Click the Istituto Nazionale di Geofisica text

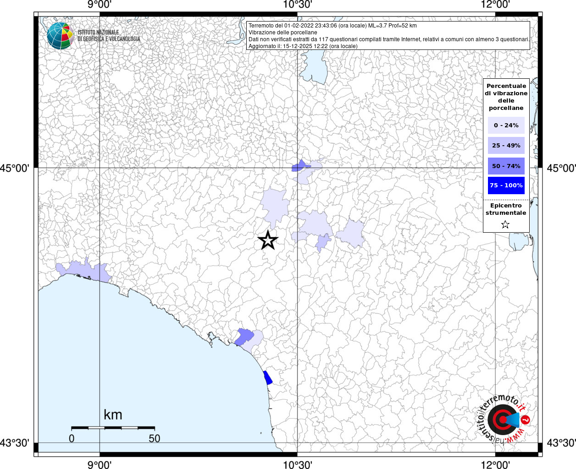pos(109,36)
